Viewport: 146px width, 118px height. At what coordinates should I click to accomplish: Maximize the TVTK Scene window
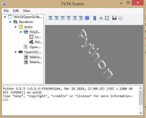(128, 3)
